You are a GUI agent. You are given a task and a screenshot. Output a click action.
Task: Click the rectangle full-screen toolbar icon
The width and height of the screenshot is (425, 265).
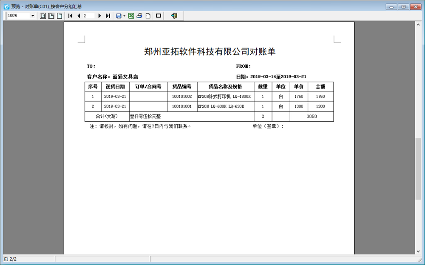tap(159, 16)
